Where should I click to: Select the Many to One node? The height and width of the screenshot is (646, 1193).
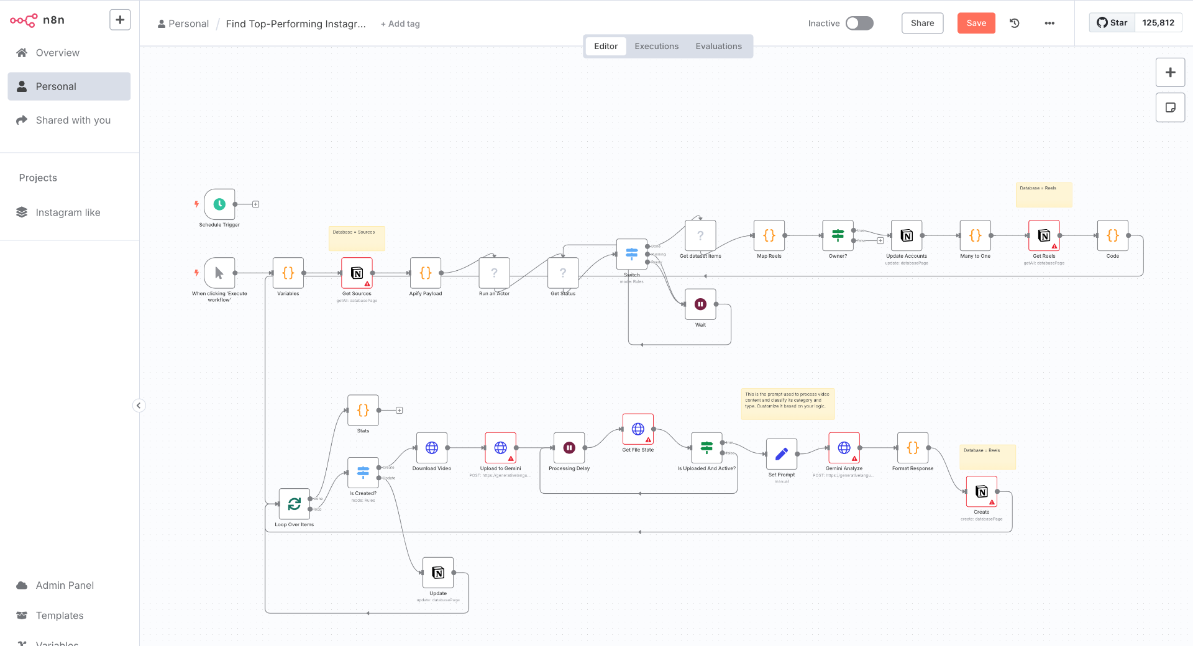[975, 235]
